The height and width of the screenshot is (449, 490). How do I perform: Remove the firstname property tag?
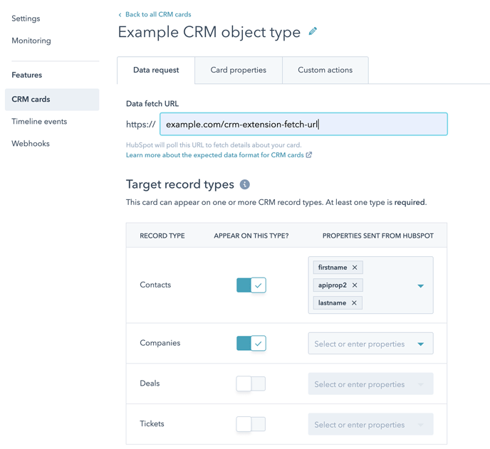point(355,268)
